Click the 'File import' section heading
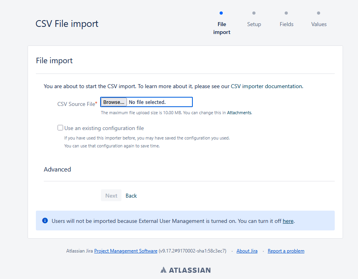This screenshot has width=358, height=279. tap(54, 60)
